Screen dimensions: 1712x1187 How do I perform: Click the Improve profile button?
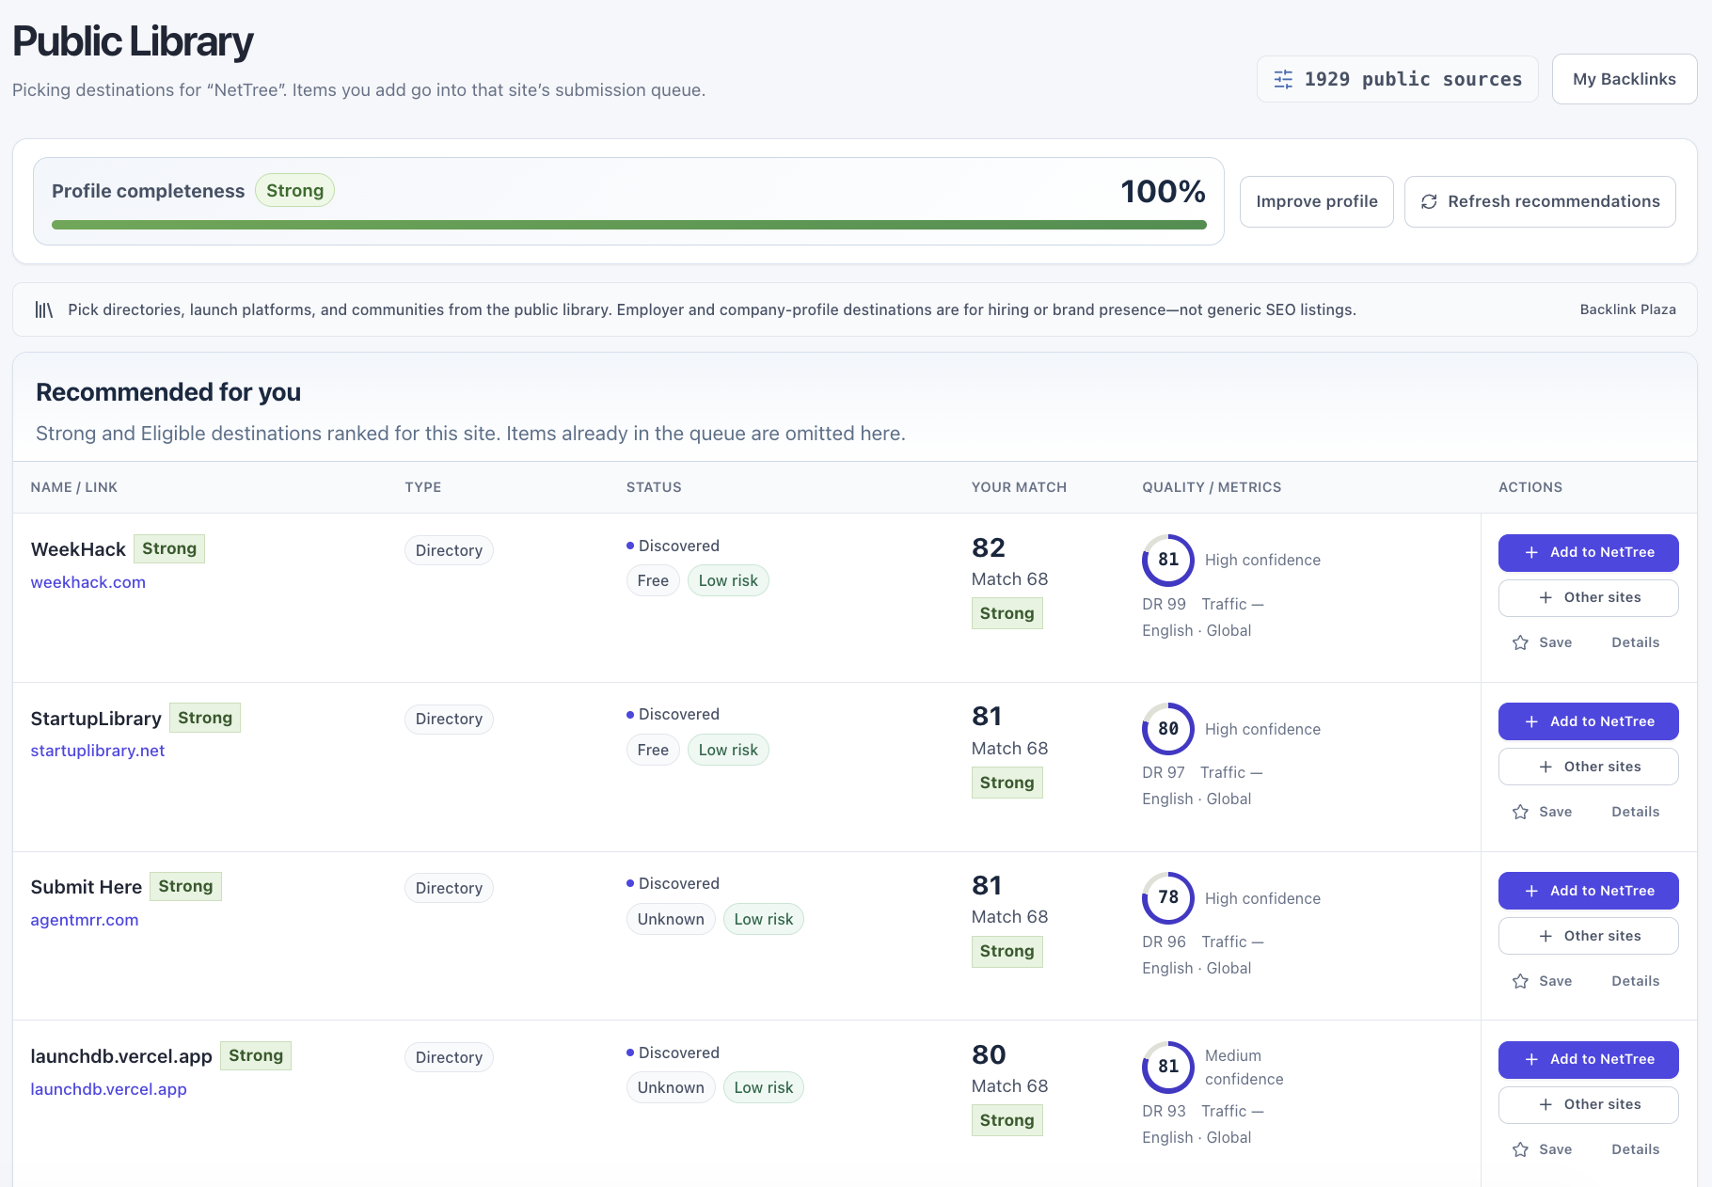tap(1317, 201)
